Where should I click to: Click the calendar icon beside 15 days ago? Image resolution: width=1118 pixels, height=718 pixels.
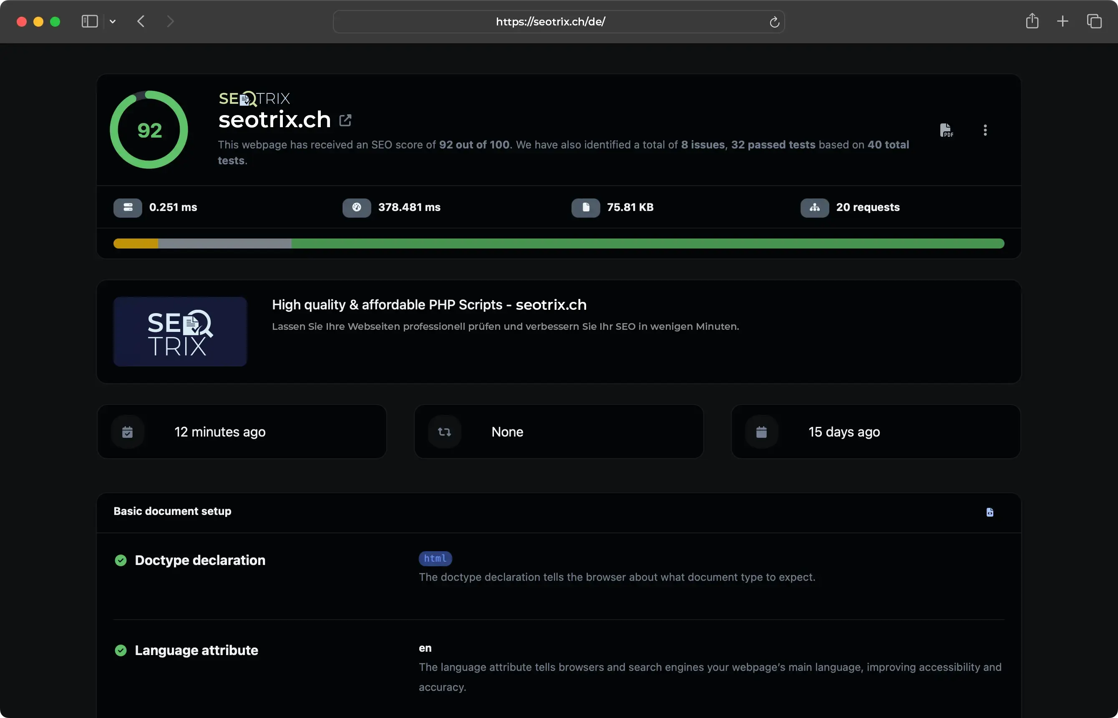[762, 432]
